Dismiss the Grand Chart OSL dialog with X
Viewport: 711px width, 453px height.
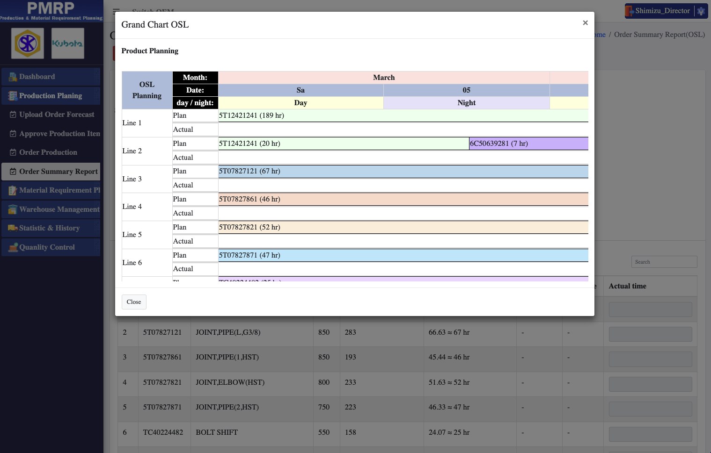click(585, 23)
